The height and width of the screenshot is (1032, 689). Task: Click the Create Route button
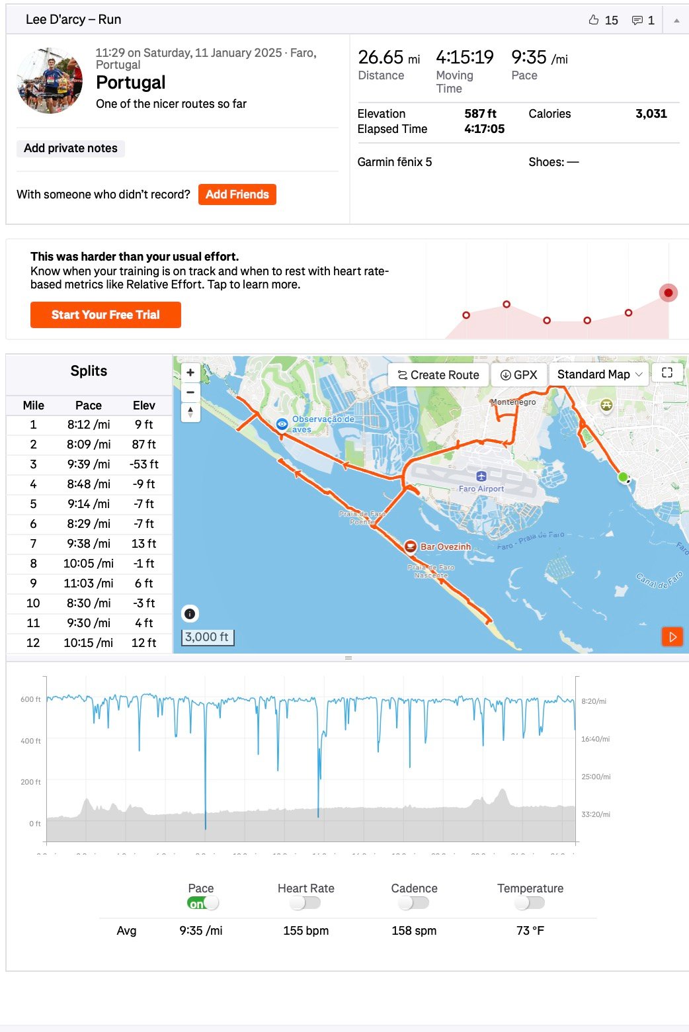click(x=438, y=375)
